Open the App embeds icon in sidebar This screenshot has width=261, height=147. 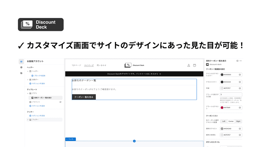21,73
